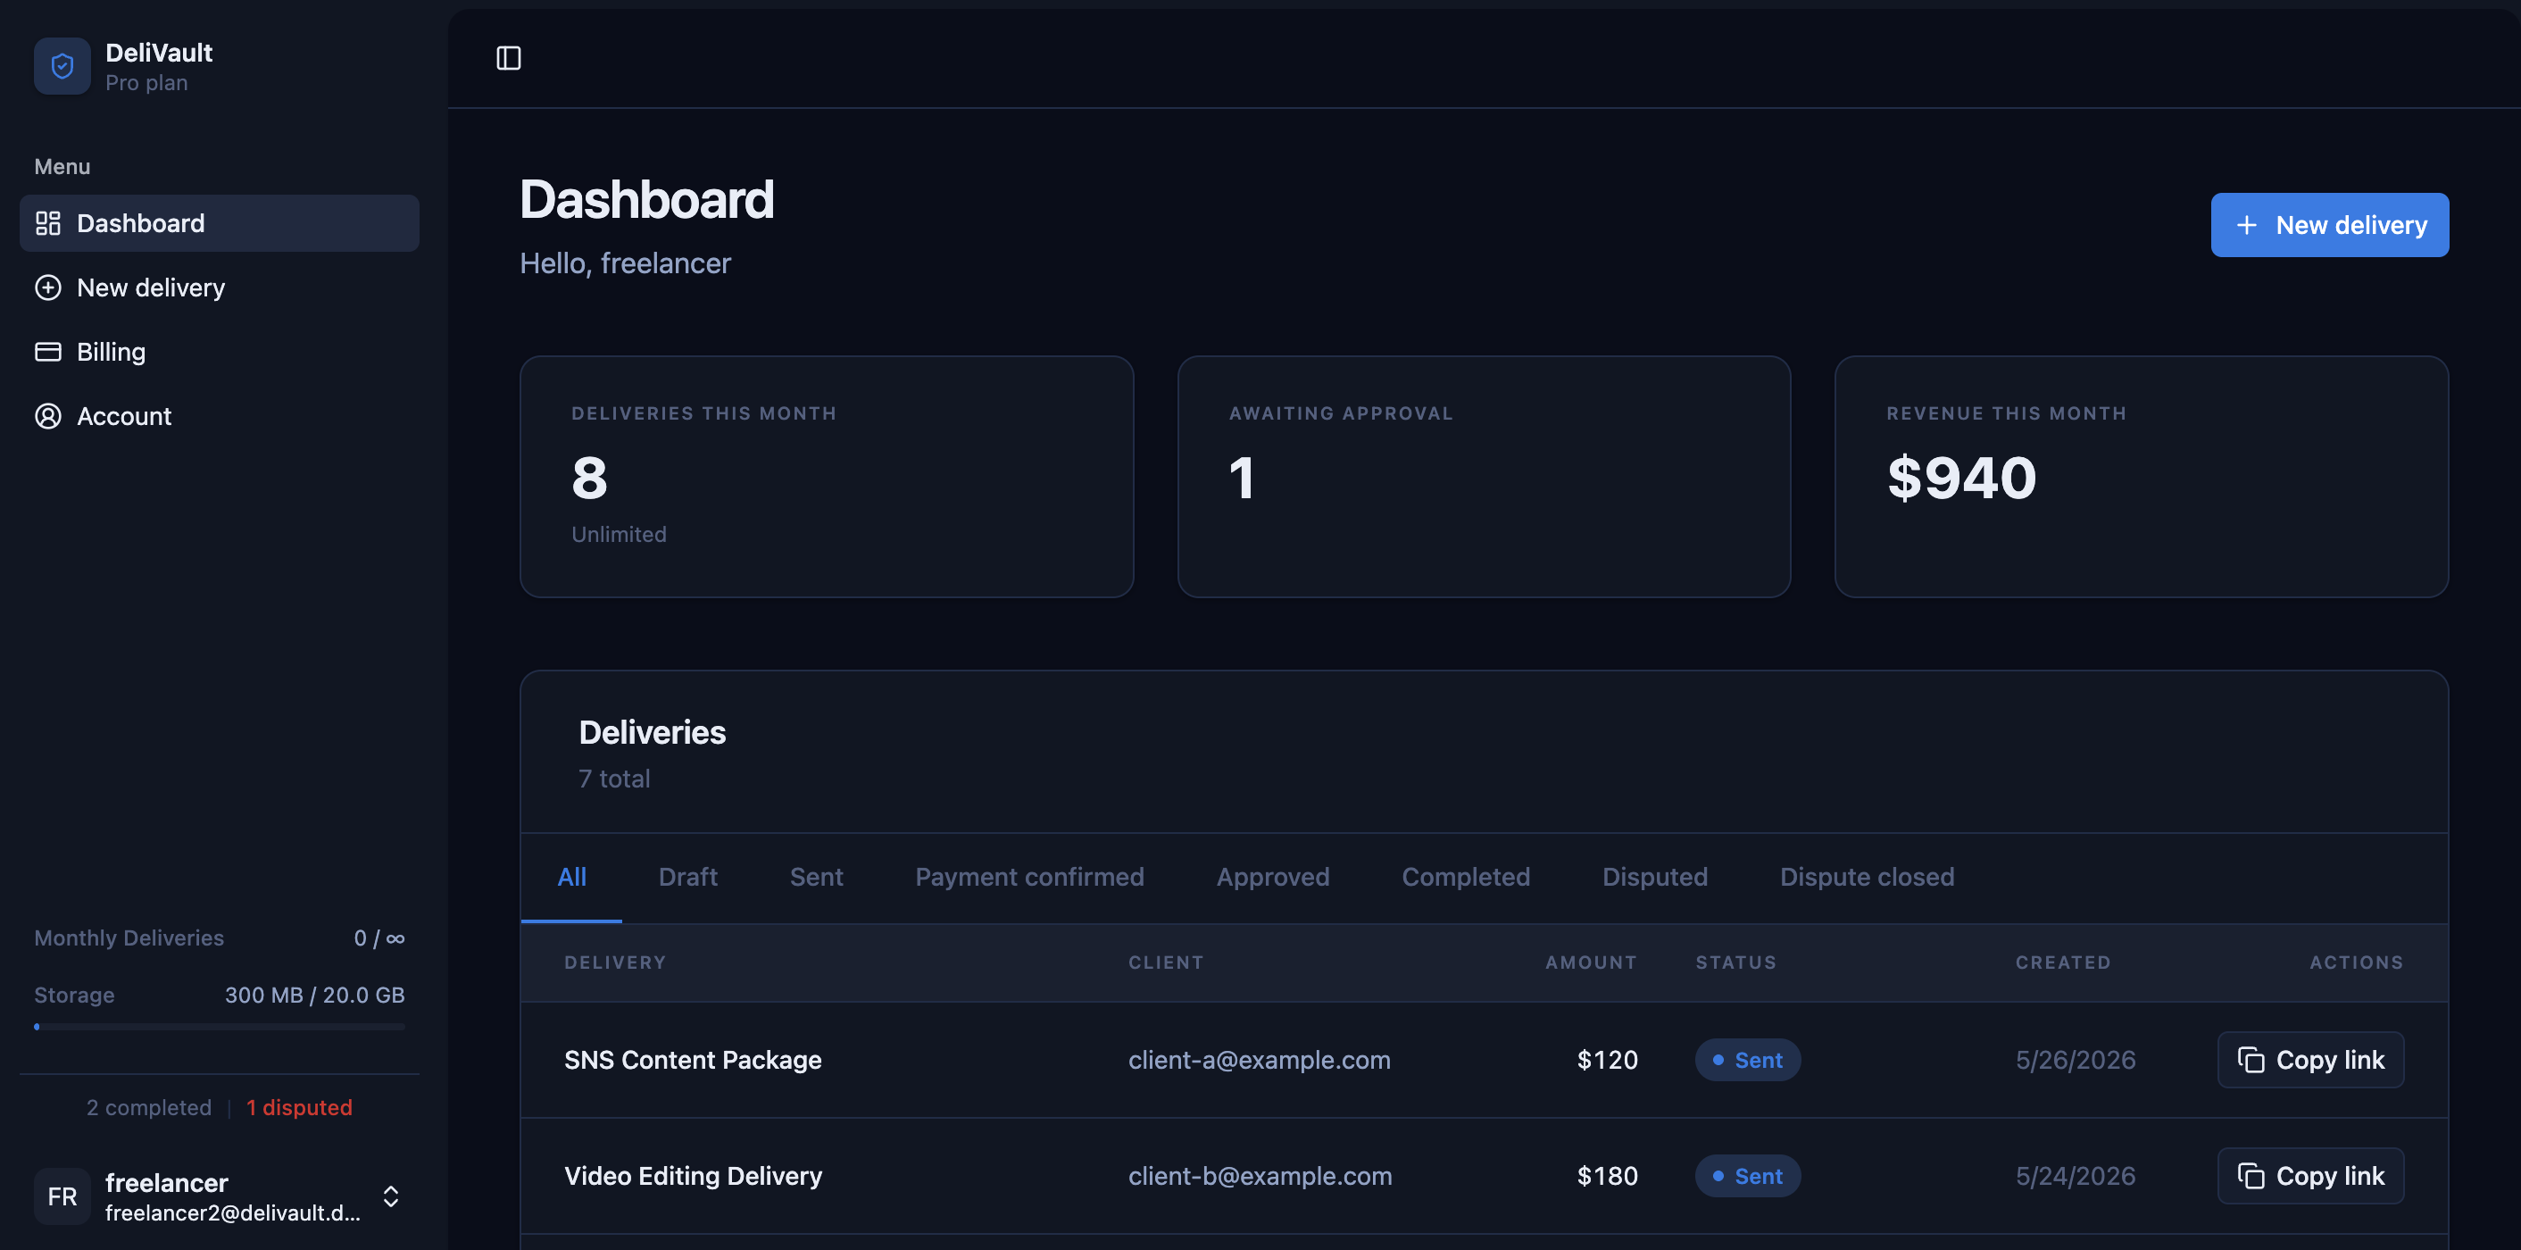The width and height of the screenshot is (2521, 1250).
Task: Copy link for Video Editing Delivery
Action: tap(2310, 1176)
